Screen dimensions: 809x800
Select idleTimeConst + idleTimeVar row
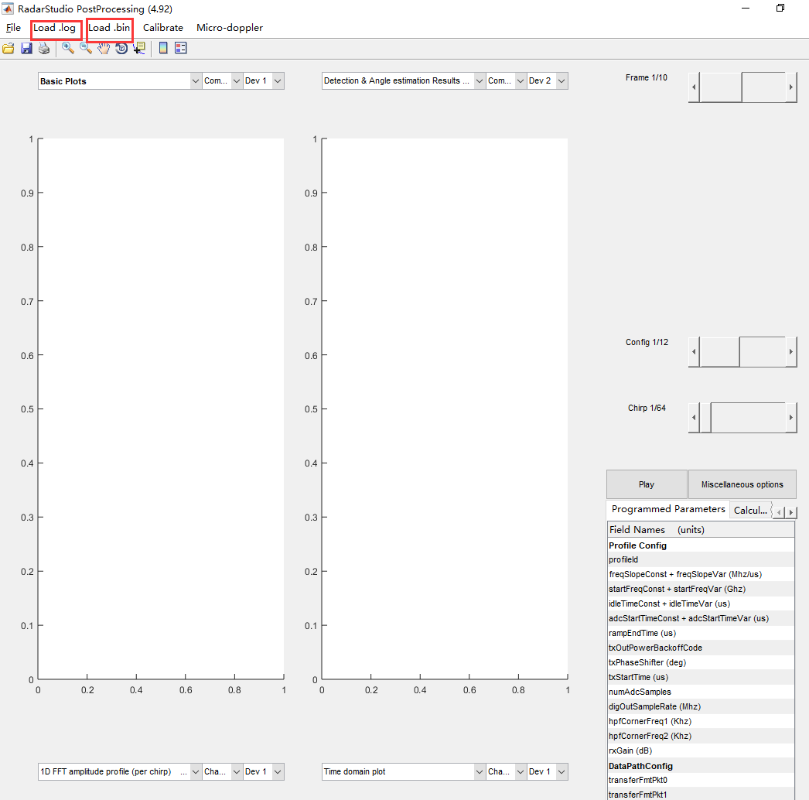[x=701, y=604]
